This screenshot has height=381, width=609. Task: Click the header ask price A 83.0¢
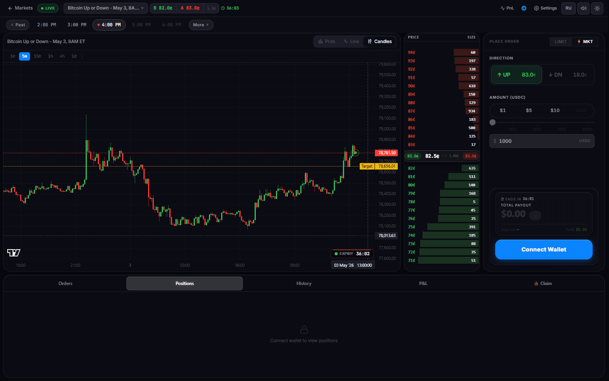(x=190, y=8)
